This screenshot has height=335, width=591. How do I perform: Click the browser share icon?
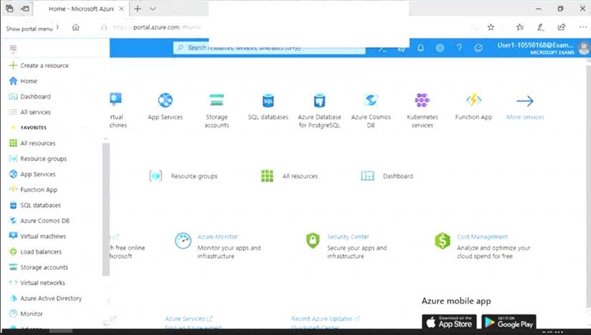tap(562, 27)
